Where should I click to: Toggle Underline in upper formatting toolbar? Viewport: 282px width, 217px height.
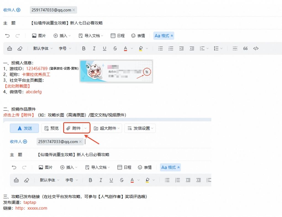point(104,49)
